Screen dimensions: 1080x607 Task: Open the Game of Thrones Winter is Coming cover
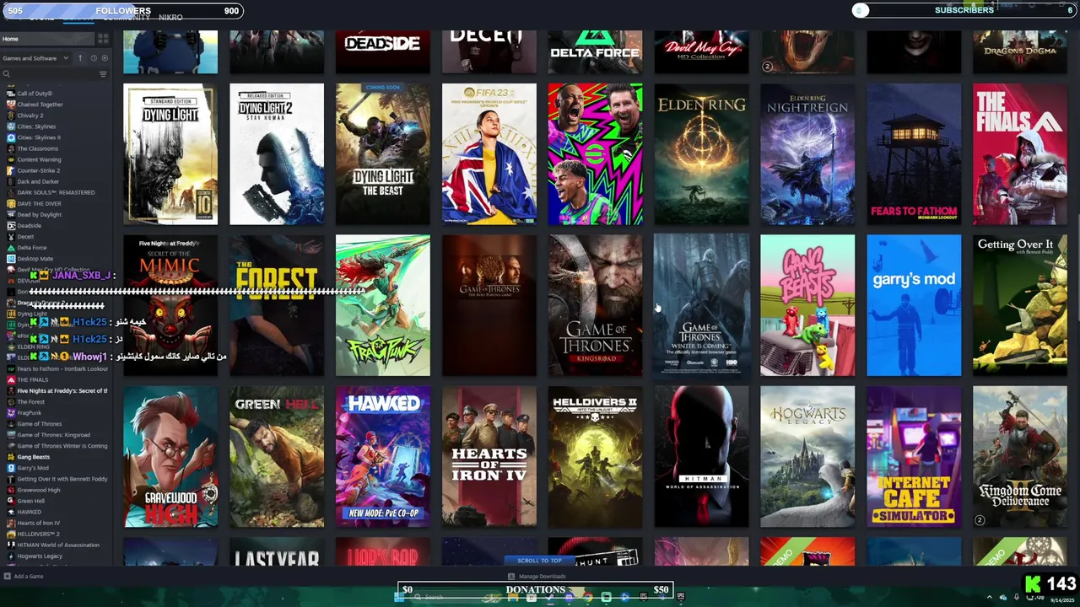pos(701,305)
